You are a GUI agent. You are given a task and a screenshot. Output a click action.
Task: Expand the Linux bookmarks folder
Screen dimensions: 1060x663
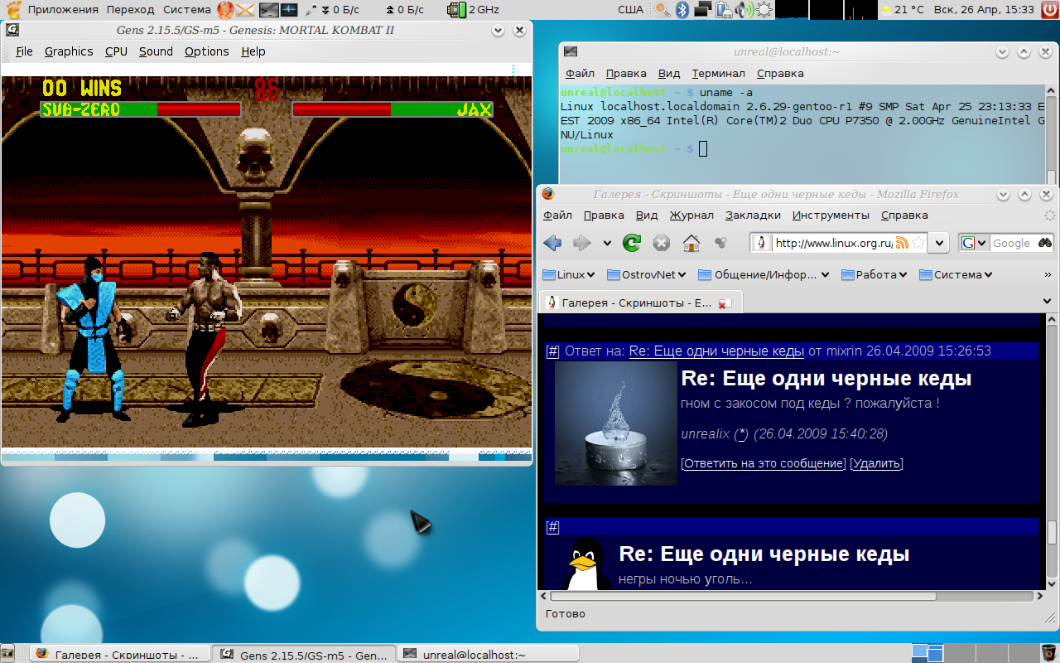coord(569,275)
